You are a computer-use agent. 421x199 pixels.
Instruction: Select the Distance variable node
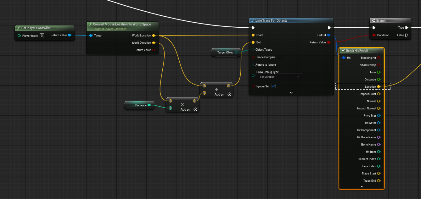tap(139, 105)
